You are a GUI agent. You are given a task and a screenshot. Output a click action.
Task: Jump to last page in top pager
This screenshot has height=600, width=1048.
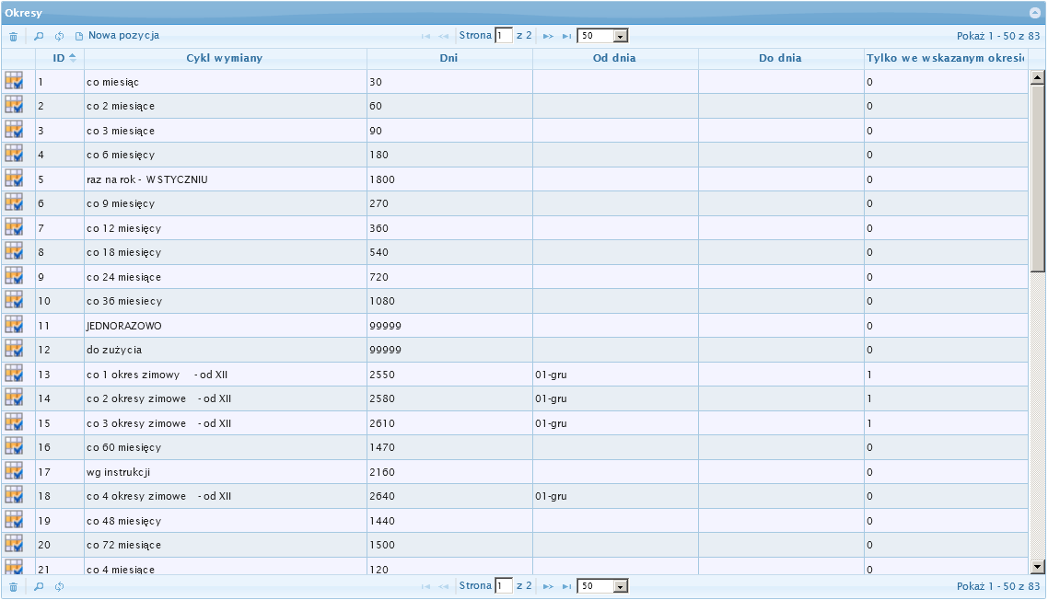(x=566, y=36)
